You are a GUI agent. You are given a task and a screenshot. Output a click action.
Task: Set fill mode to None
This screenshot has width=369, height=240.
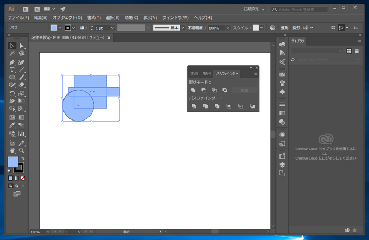(23, 178)
